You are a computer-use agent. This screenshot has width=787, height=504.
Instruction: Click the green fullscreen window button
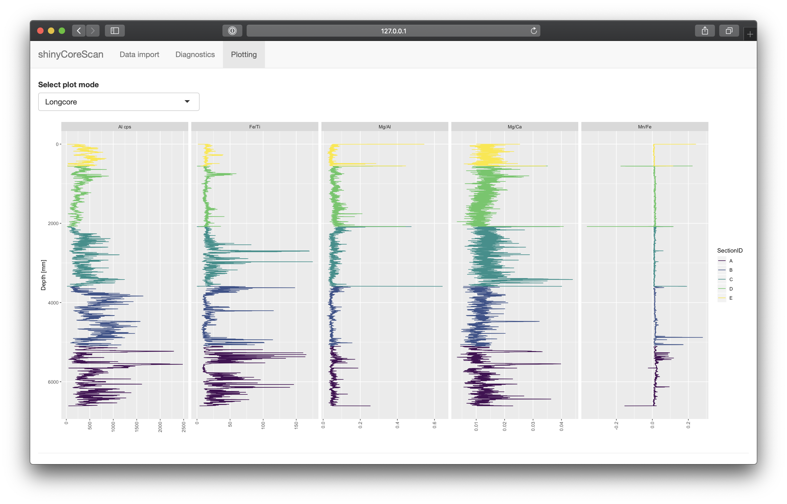click(x=62, y=31)
